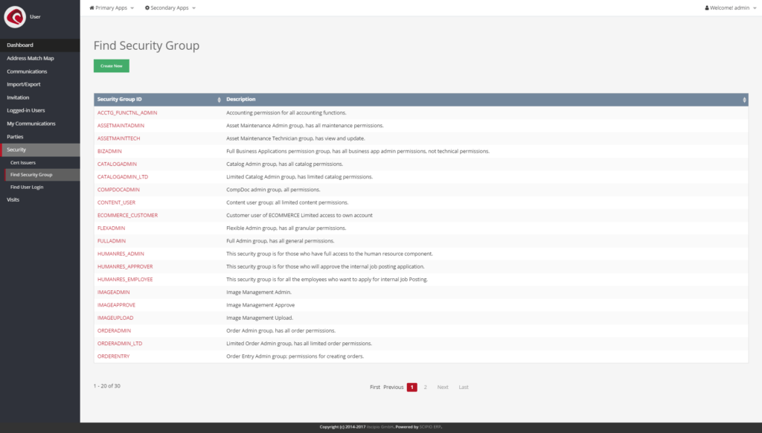Open the Primary Apps dropdown
This screenshot has width=762, height=433.
[x=112, y=7]
